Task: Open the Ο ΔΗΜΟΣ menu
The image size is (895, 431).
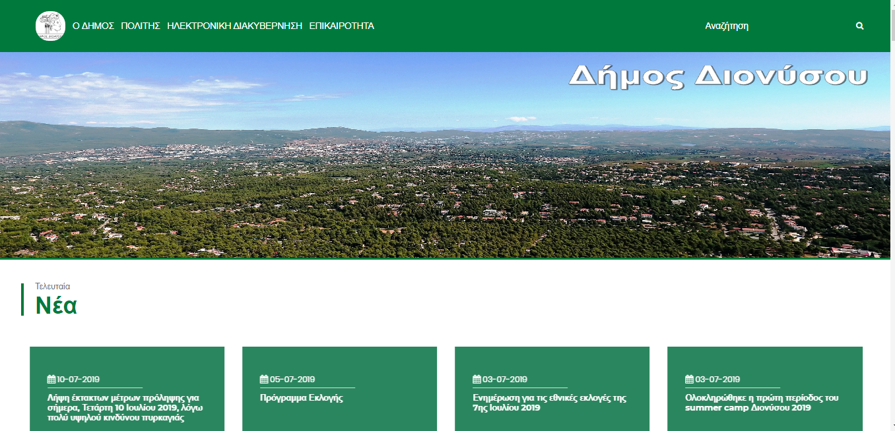Action: tap(93, 26)
